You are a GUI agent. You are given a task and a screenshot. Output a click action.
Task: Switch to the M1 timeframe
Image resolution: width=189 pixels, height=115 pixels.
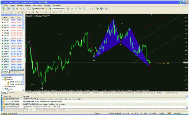pyautogui.click(x=43, y=12)
